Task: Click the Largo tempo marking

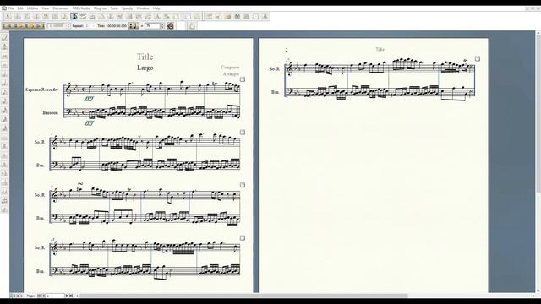Action: [x=145, y=68]
